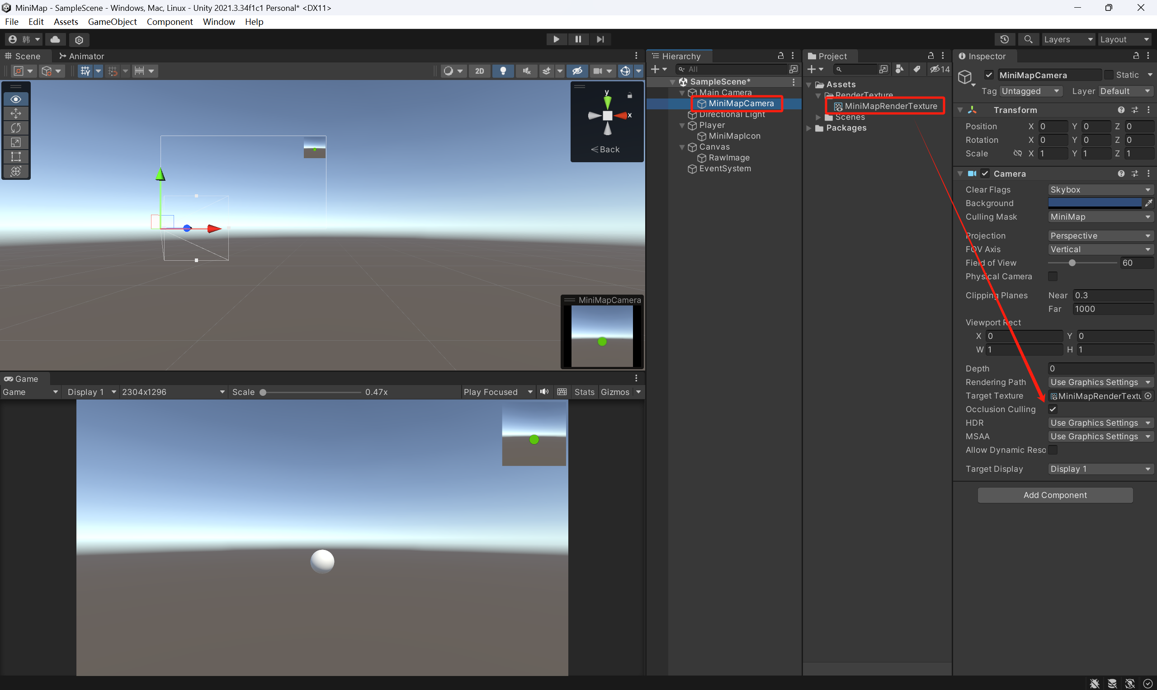Open the Culling Mask dropdown
This screenshot has width=1157, height=690.
point(1100,217)
